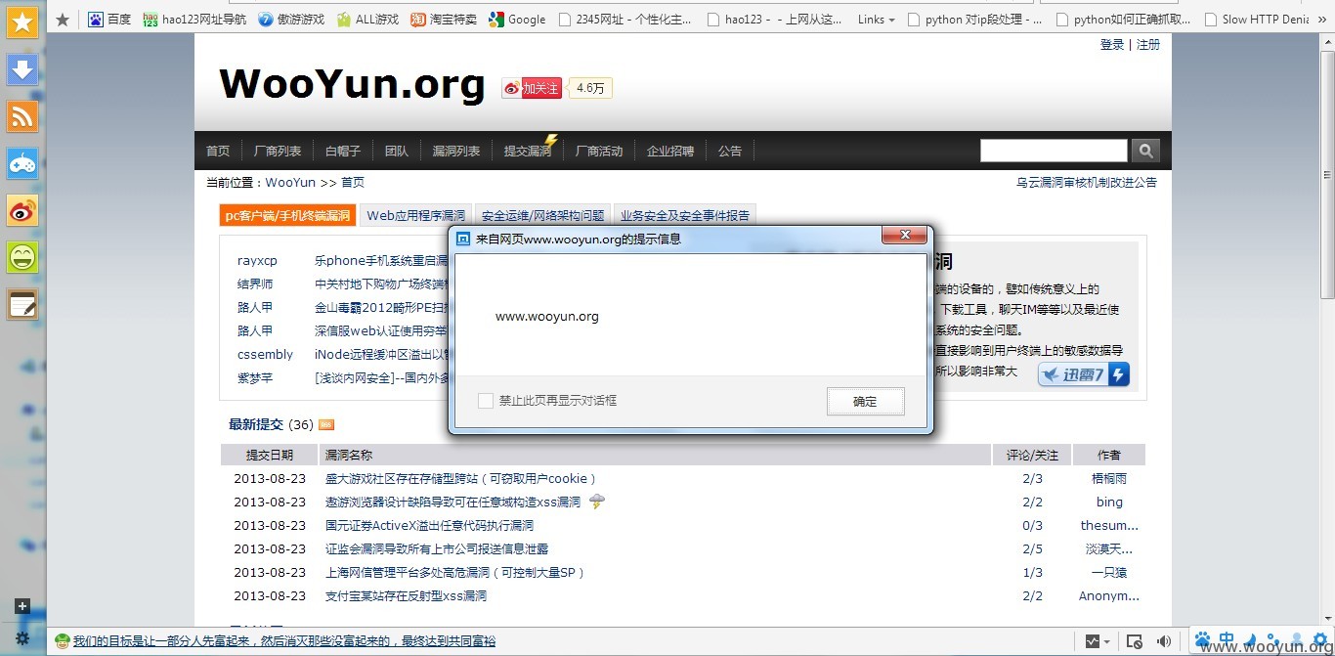Open author bing profile link
This screenshot has height=656, width=1335.
click(x=1109, y=502)
